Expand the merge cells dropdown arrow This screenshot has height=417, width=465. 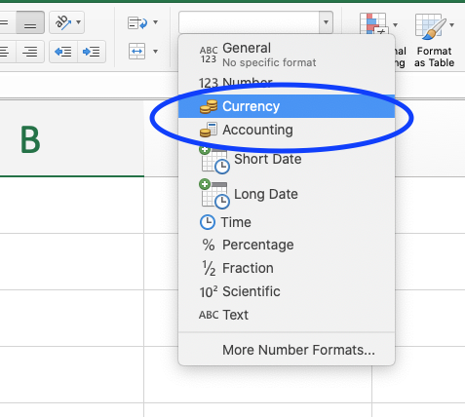tap(156, 52)
